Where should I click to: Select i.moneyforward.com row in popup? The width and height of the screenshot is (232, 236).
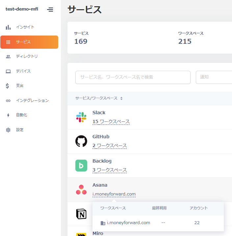pyautogui.click(x=158, y=223)
